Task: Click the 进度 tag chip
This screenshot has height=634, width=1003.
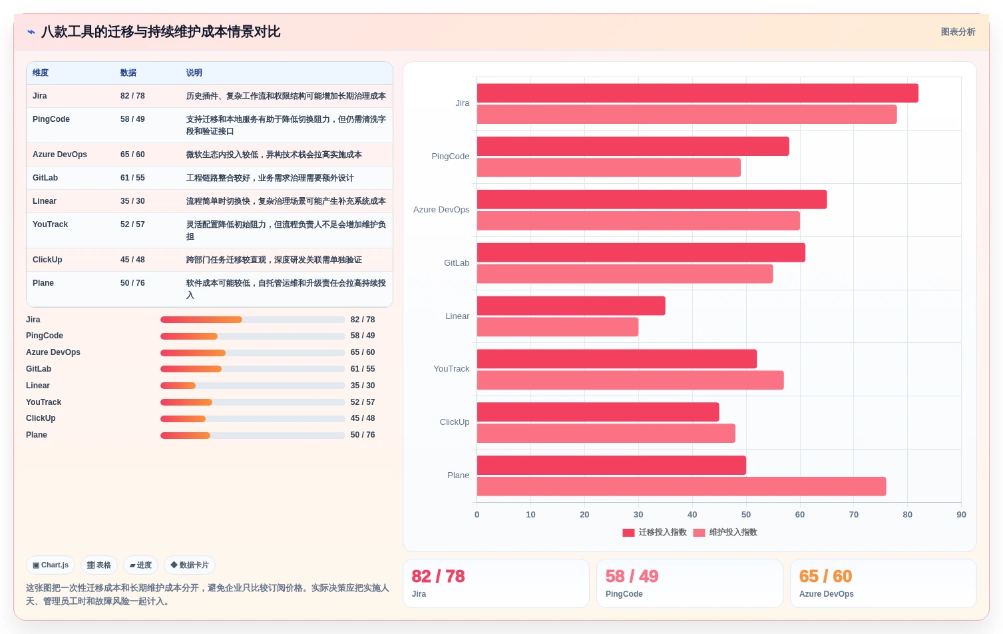Action: (x=140, y=565)
